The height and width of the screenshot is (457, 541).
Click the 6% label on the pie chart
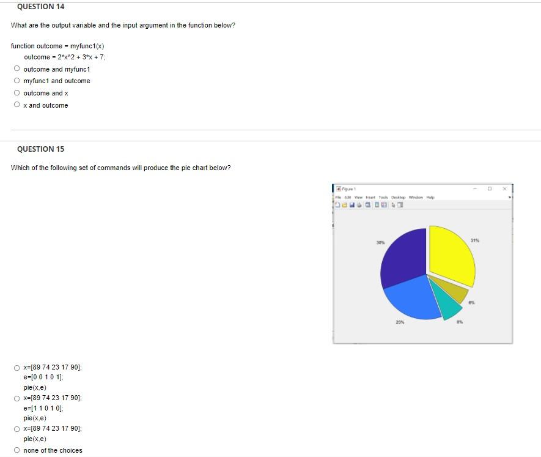coord(472,303)
